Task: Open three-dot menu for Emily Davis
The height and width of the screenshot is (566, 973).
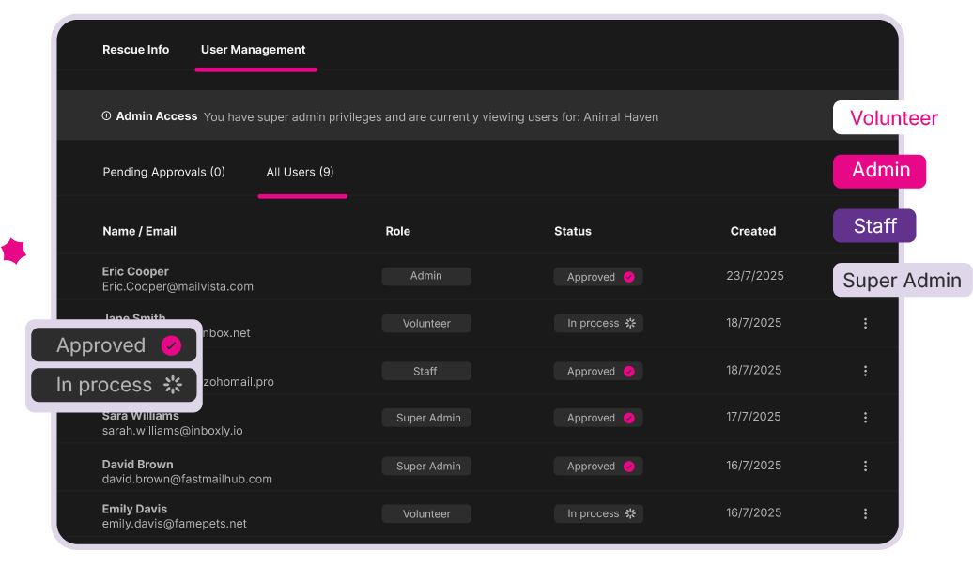Action: 865,514
